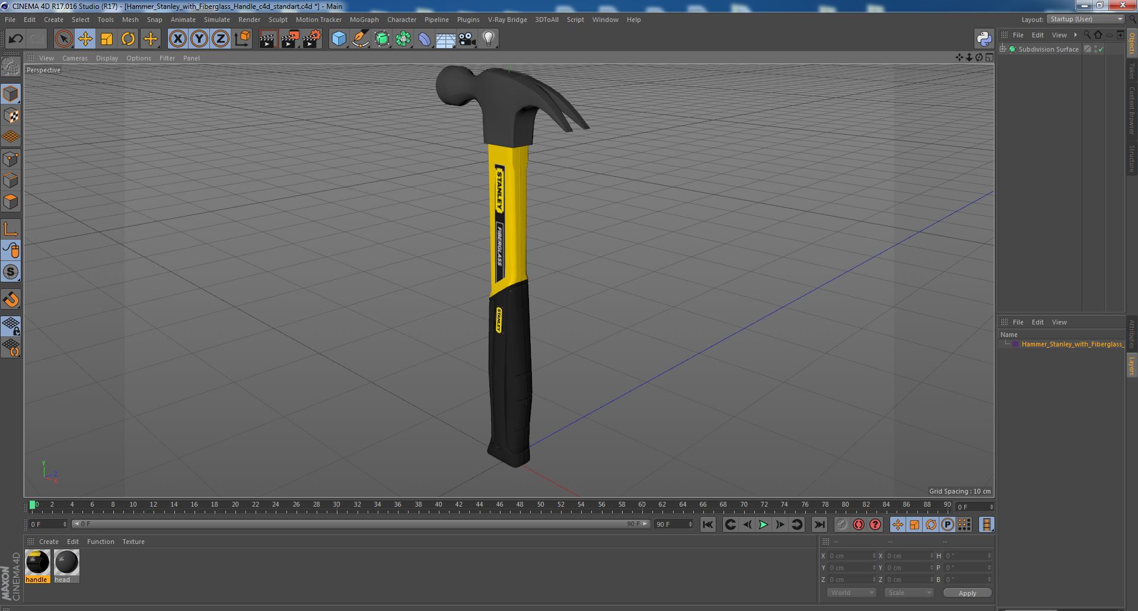Toggle the Subdivision Surface green checkmark
Viewport: 1138px width, 611px height.
(x=1101, y=49)
